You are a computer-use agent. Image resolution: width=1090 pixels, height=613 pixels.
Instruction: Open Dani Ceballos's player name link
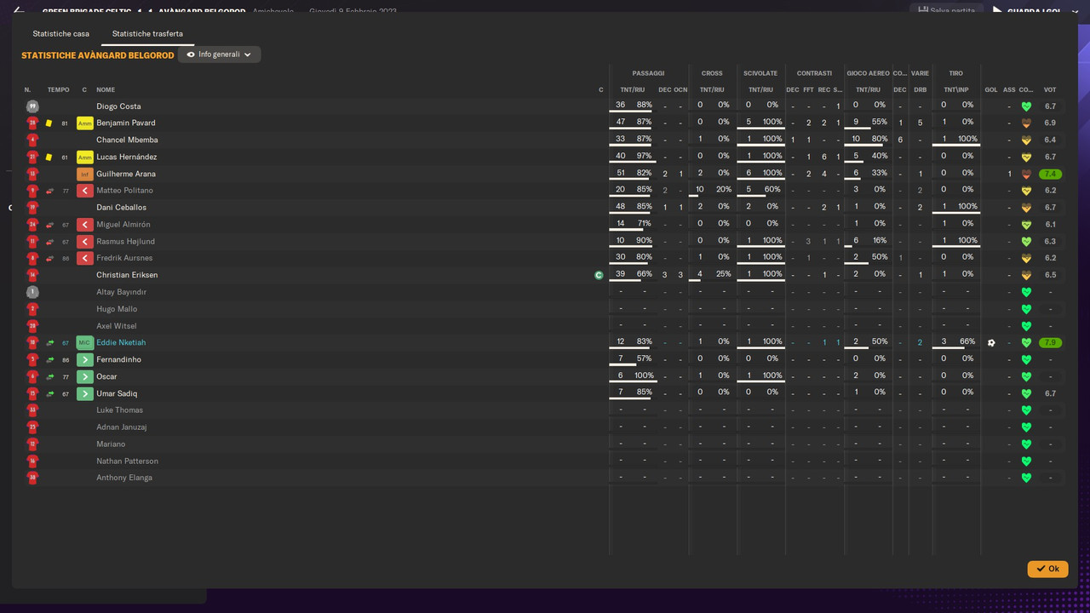click(121, 208)
